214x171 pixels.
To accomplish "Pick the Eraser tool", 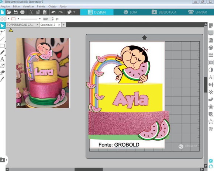I will 2,72.
